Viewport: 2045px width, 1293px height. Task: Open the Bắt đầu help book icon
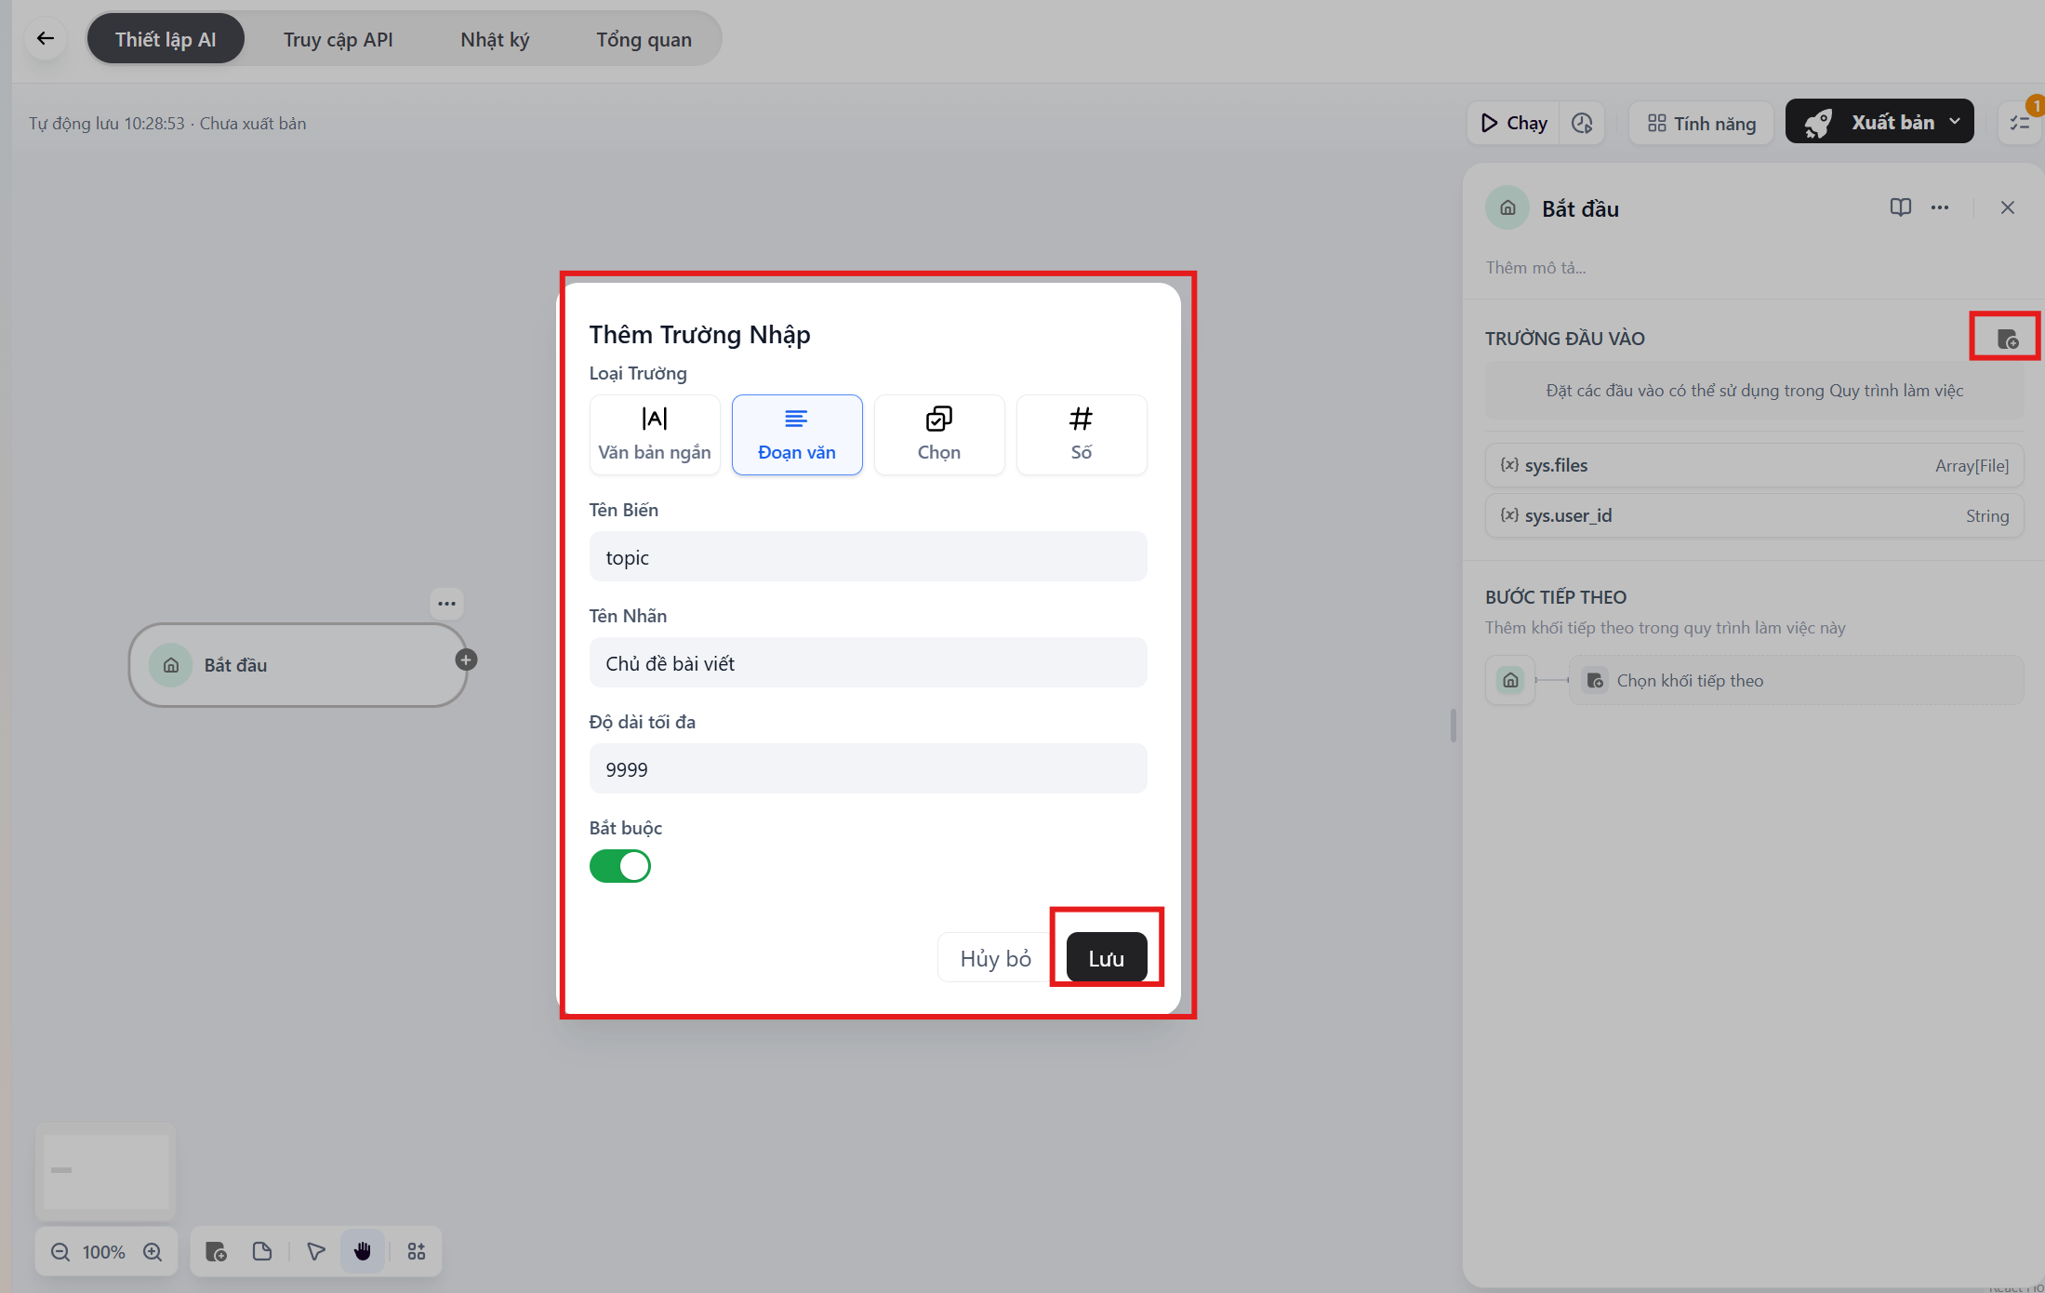[x=1900, y=207]
